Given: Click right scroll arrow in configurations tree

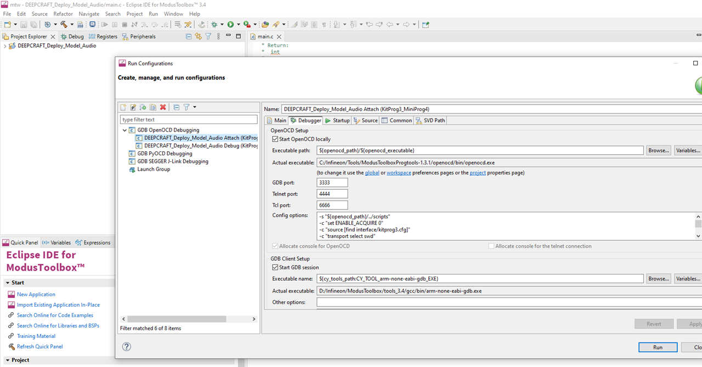Looking at the screenshot, I should click(x=254, y=319).
